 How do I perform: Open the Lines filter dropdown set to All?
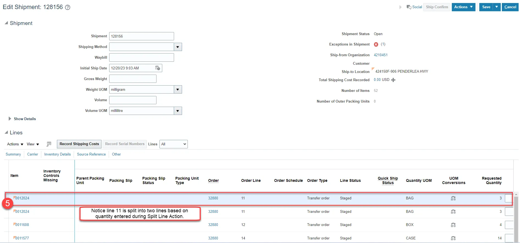tap(174, 144)
